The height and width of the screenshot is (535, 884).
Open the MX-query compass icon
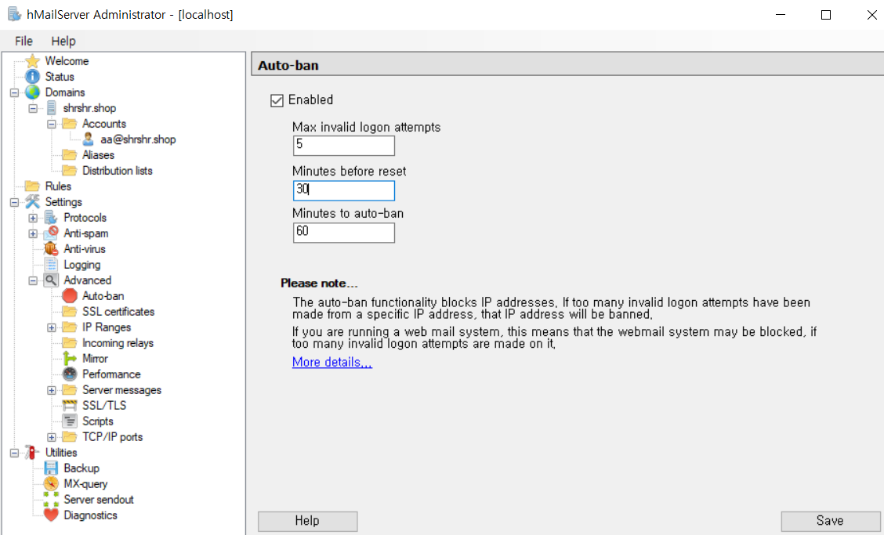pyautogui.click(x=51, y=484)
